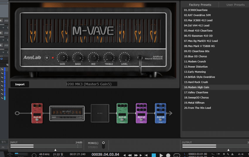The width and height of the screenshot is (249, 157).
Task: Click the scrolling preset name display
Action: 92,84
